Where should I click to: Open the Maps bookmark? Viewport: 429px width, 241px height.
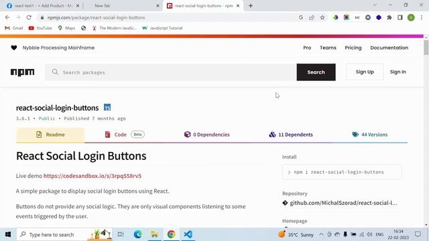pos(66,28)
